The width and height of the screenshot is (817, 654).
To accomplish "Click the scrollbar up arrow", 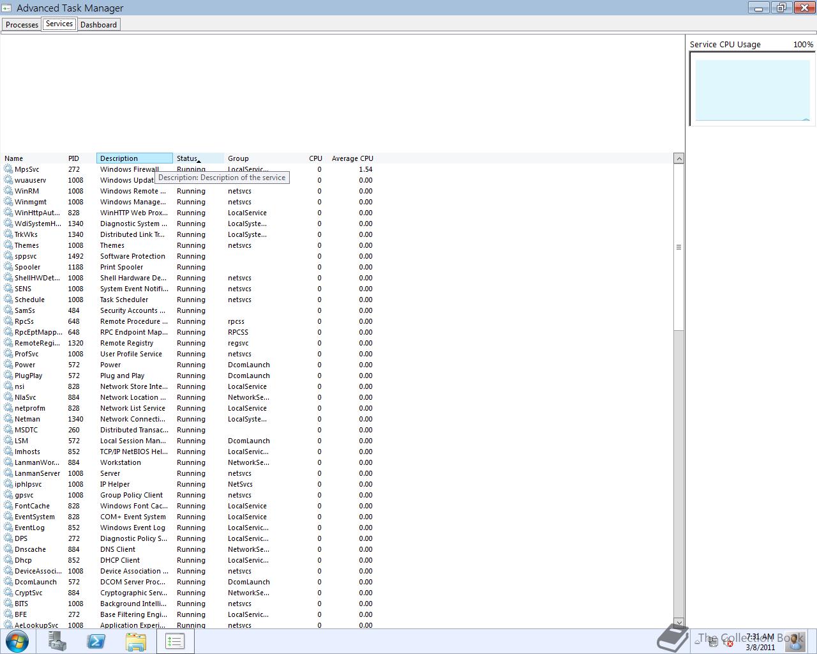I will click(679, 158).
